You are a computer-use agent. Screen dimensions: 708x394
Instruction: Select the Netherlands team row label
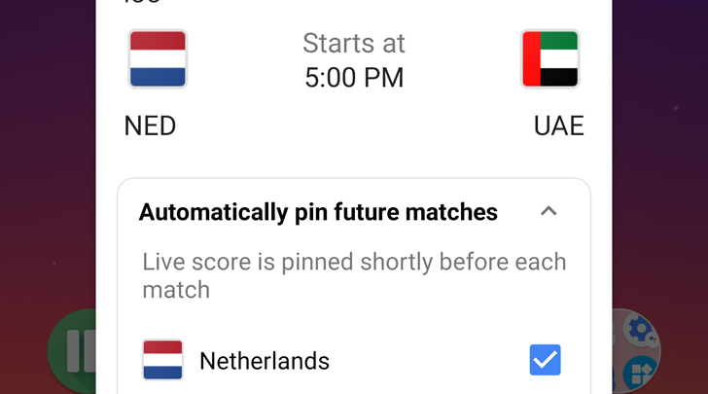tap(265, 361)
